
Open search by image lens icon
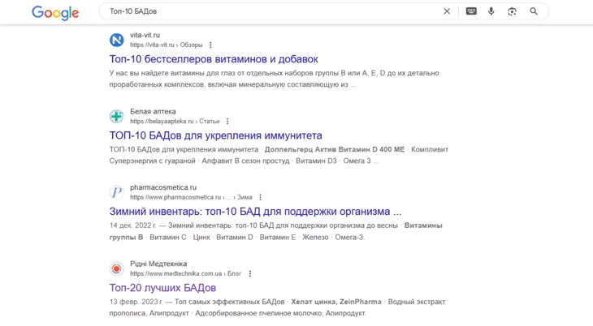[x=512, y=11]
